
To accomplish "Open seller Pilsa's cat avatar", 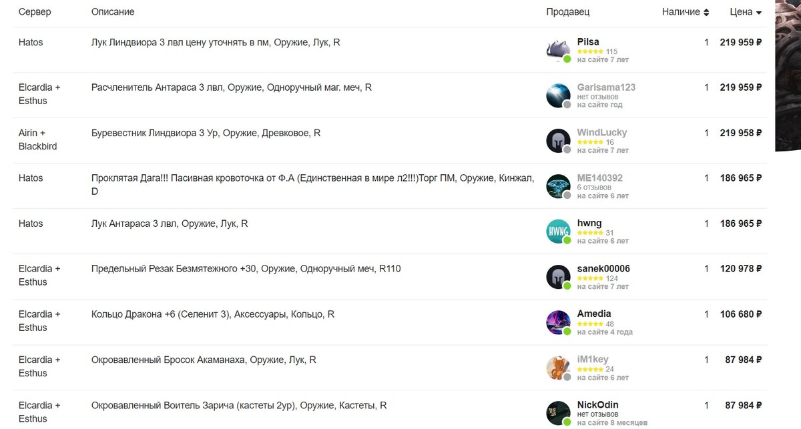I will (x=558, y=50).
